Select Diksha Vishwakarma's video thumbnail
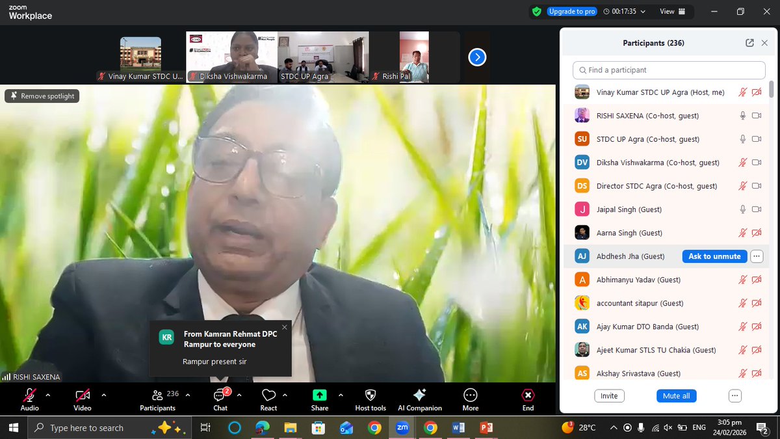Screen dimensions: 780x439 (x=231, y=57)
